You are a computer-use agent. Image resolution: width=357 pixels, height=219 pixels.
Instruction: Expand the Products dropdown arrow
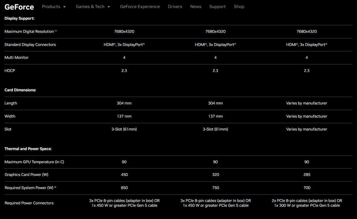point(65,7)
